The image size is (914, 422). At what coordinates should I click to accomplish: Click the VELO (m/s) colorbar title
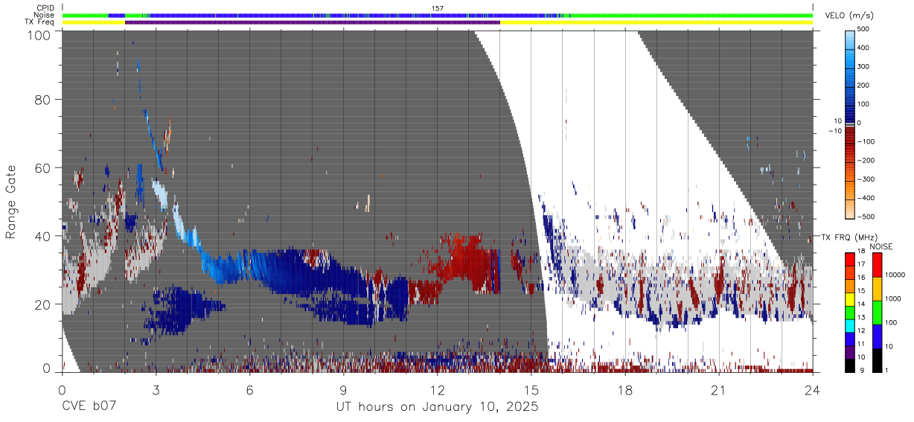849,16
